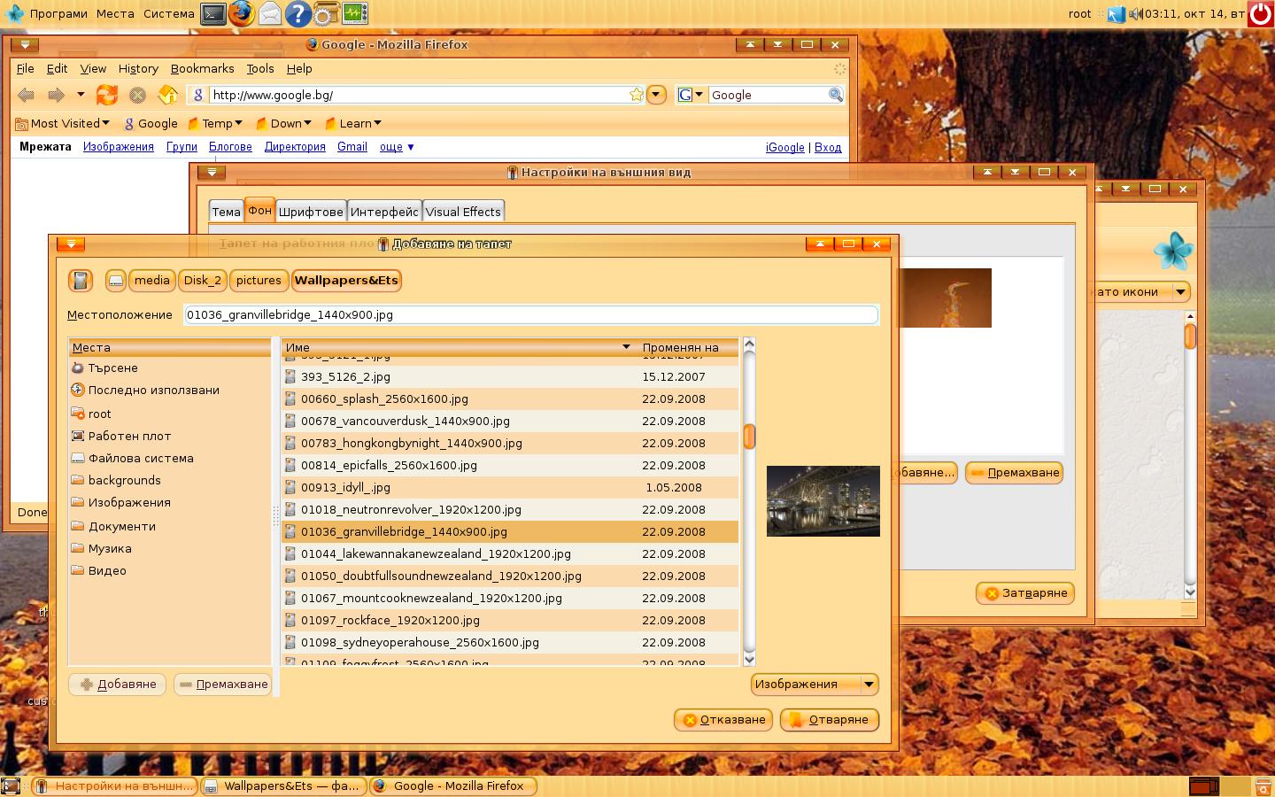Reload the page in Firefox

pyautogui.click(x=107, y=95)
